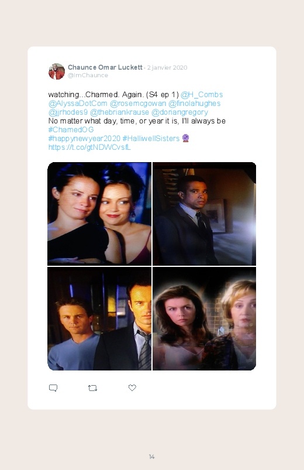Open Chaunce Omar Luckett's profile avatar
This screenshot has height=470, width=304.
(x=57, y=71)
